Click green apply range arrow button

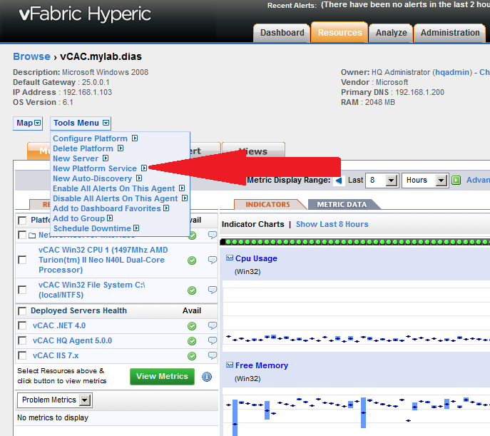(456, 181)
